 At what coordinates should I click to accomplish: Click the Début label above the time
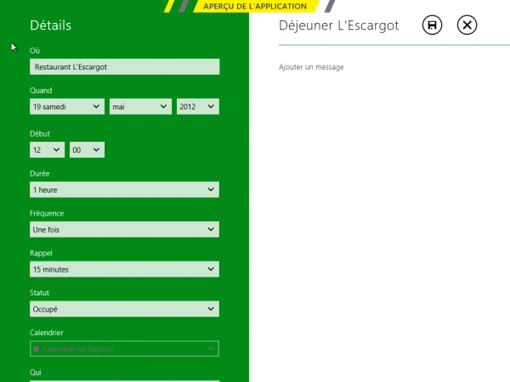coord(40,132)
